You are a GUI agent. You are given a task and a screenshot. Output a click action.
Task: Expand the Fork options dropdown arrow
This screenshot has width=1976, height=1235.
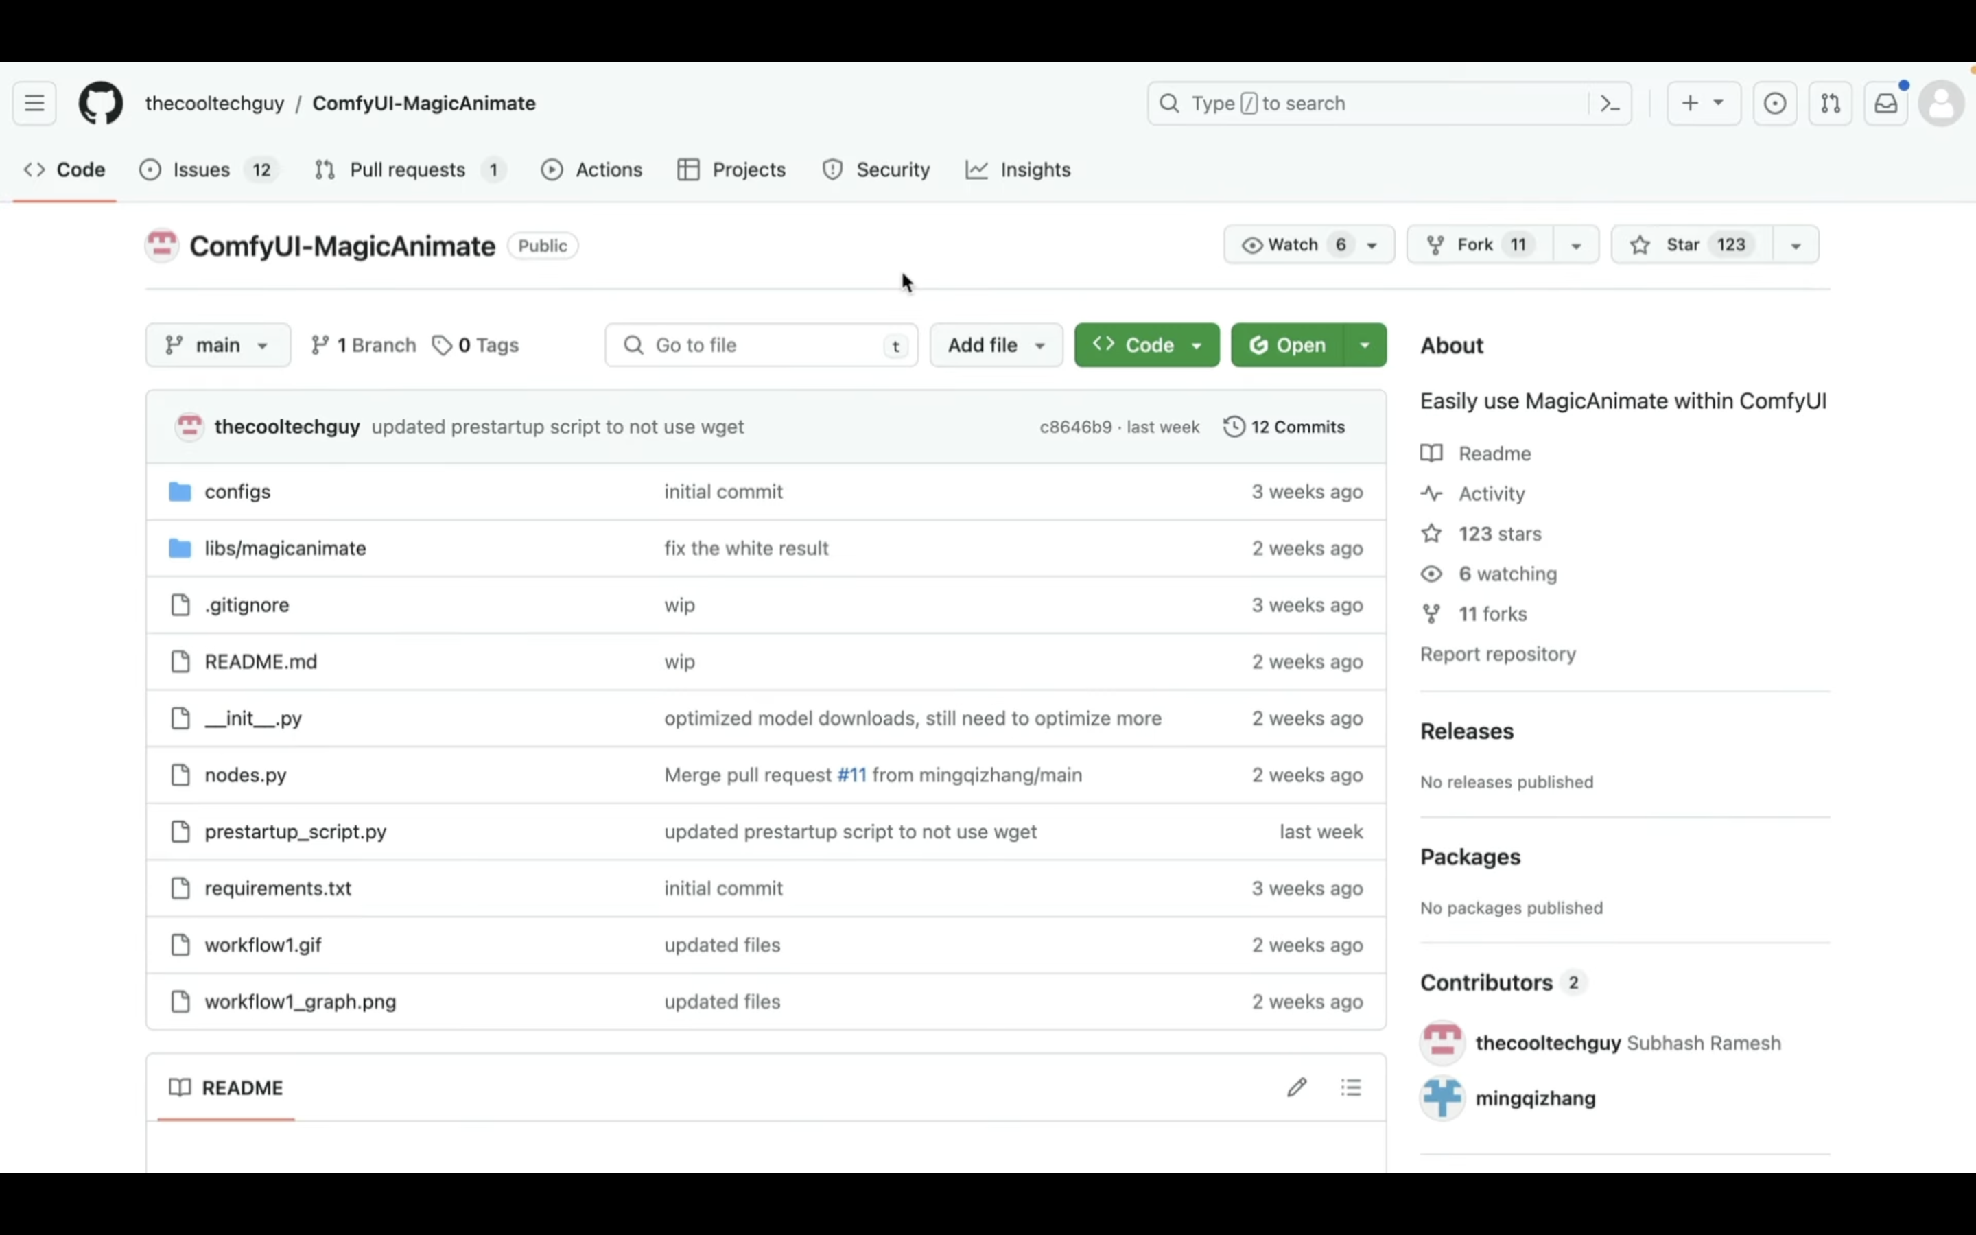click(1576, 244)
